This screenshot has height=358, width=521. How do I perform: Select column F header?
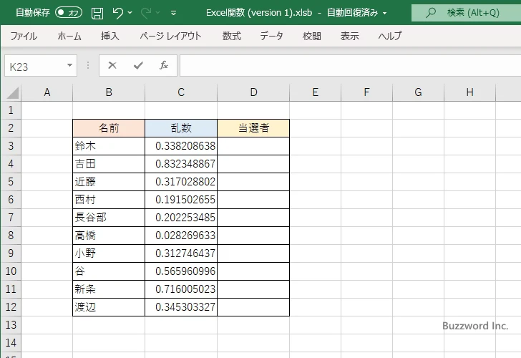click(367, 92)
